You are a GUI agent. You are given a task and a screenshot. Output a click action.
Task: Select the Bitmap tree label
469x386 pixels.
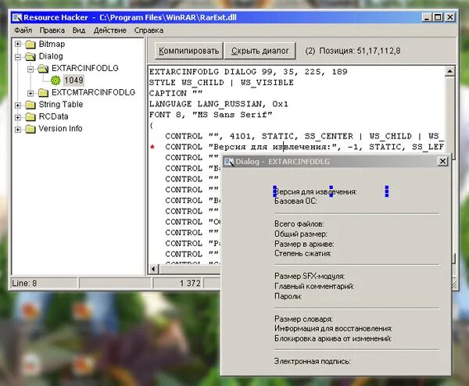52,44
